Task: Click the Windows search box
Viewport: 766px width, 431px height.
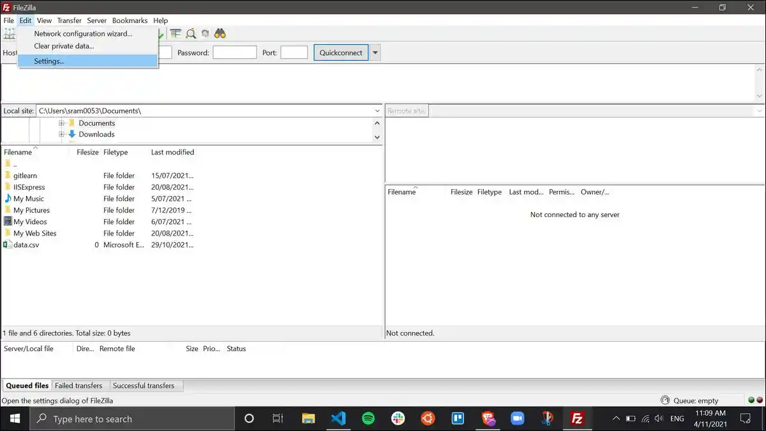Action: (x=132, y=419)
